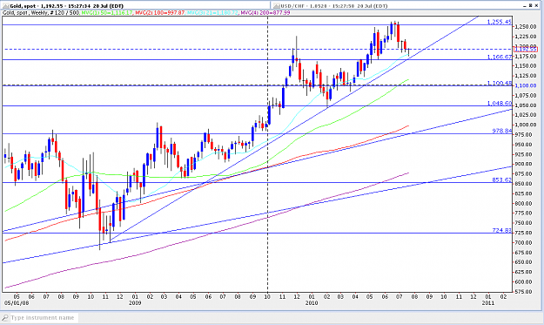Click the chart icon on the USD/CHF tab
Viewport: 544px width, 325px height.
[276, 5]
